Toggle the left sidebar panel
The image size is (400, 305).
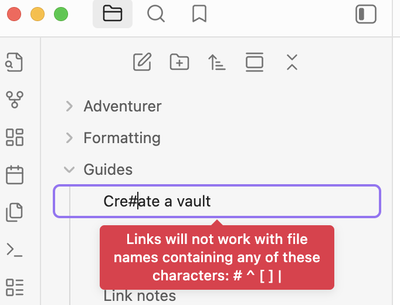[x=365, y=14]
